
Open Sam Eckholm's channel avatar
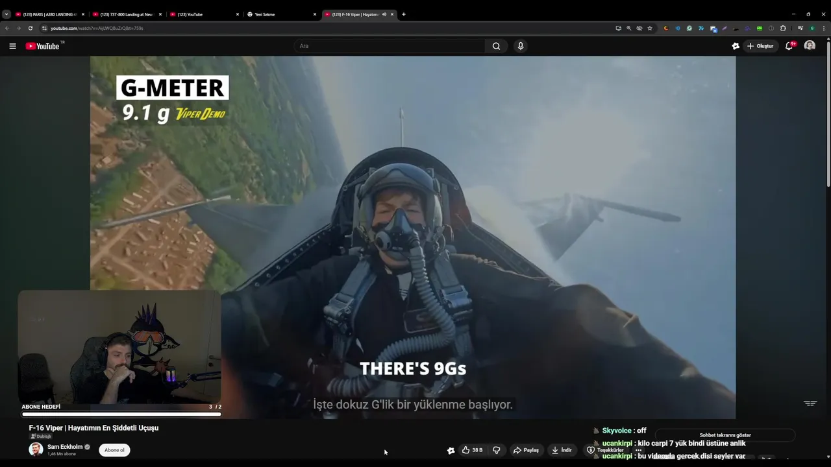point(36,449)
